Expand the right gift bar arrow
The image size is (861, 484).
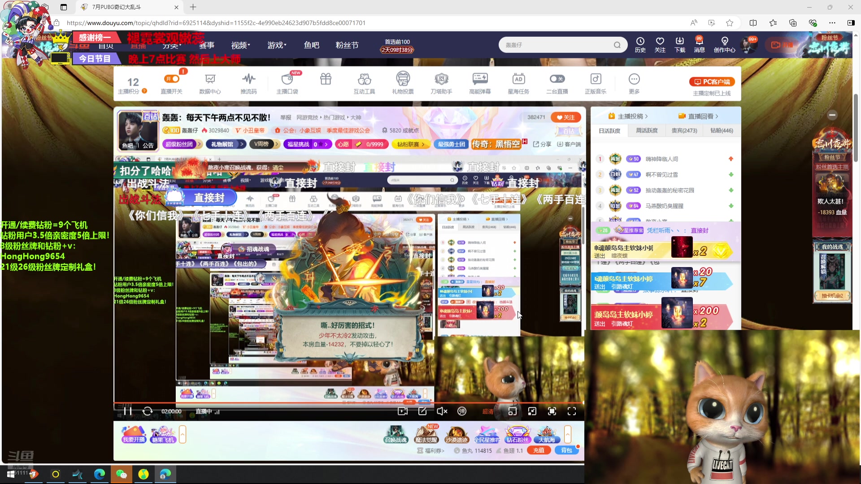point(568,434)
